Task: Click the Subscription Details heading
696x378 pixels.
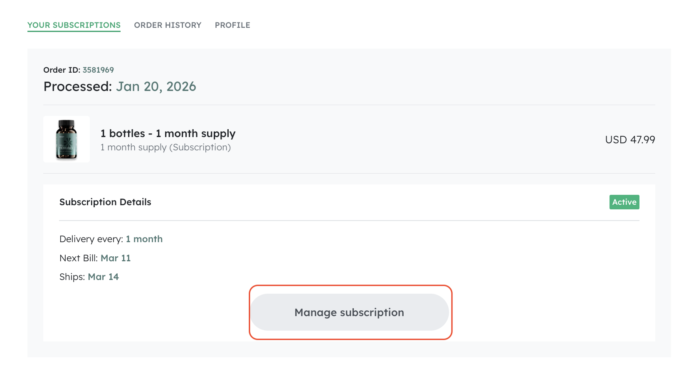Action: tap(105, 202)
